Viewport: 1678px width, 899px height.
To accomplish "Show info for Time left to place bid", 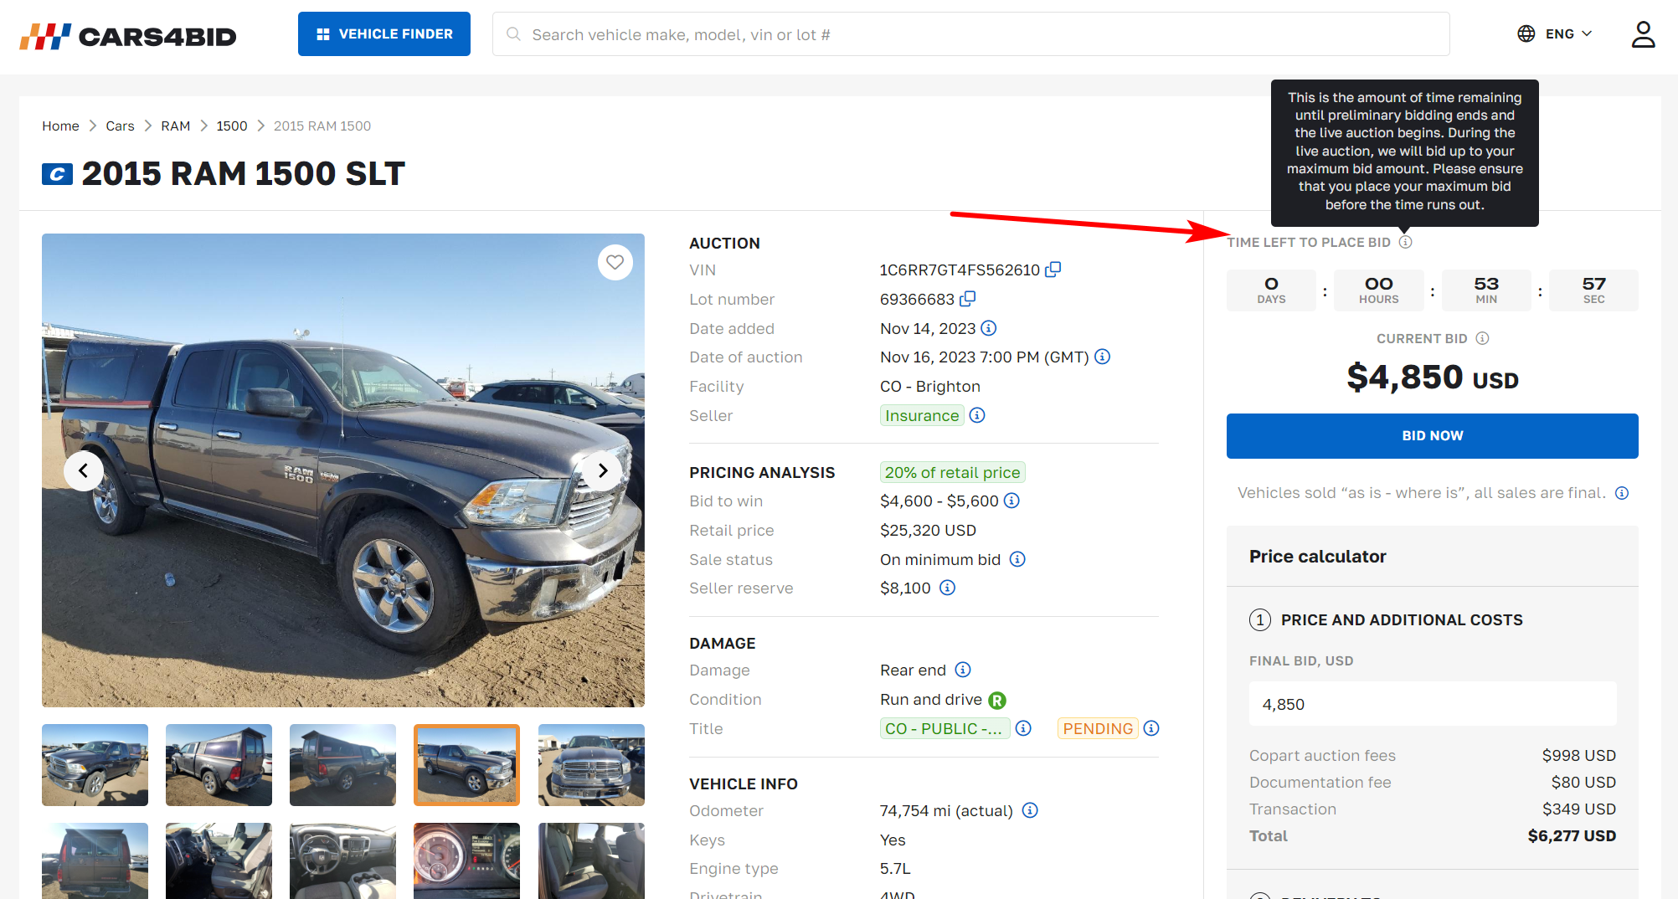I will click(1406, 242).
